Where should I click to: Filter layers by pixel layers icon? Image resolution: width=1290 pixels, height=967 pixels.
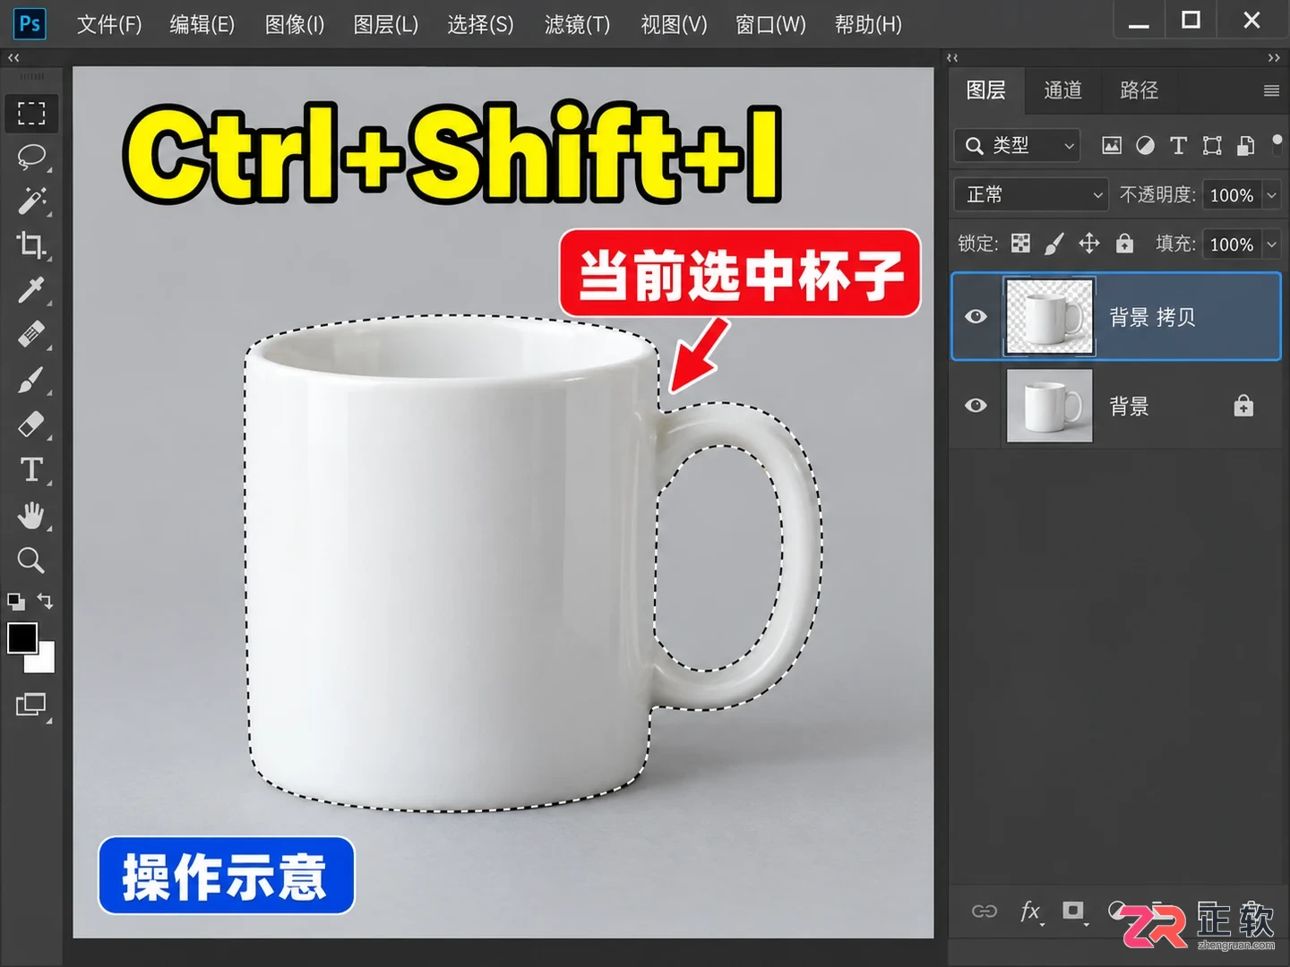pos(1112,145)
